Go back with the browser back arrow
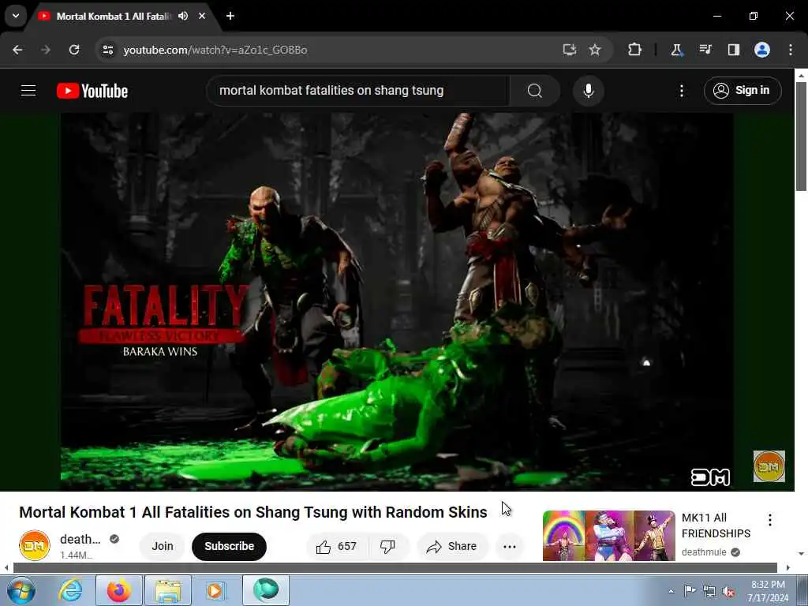 pos(17,50)
